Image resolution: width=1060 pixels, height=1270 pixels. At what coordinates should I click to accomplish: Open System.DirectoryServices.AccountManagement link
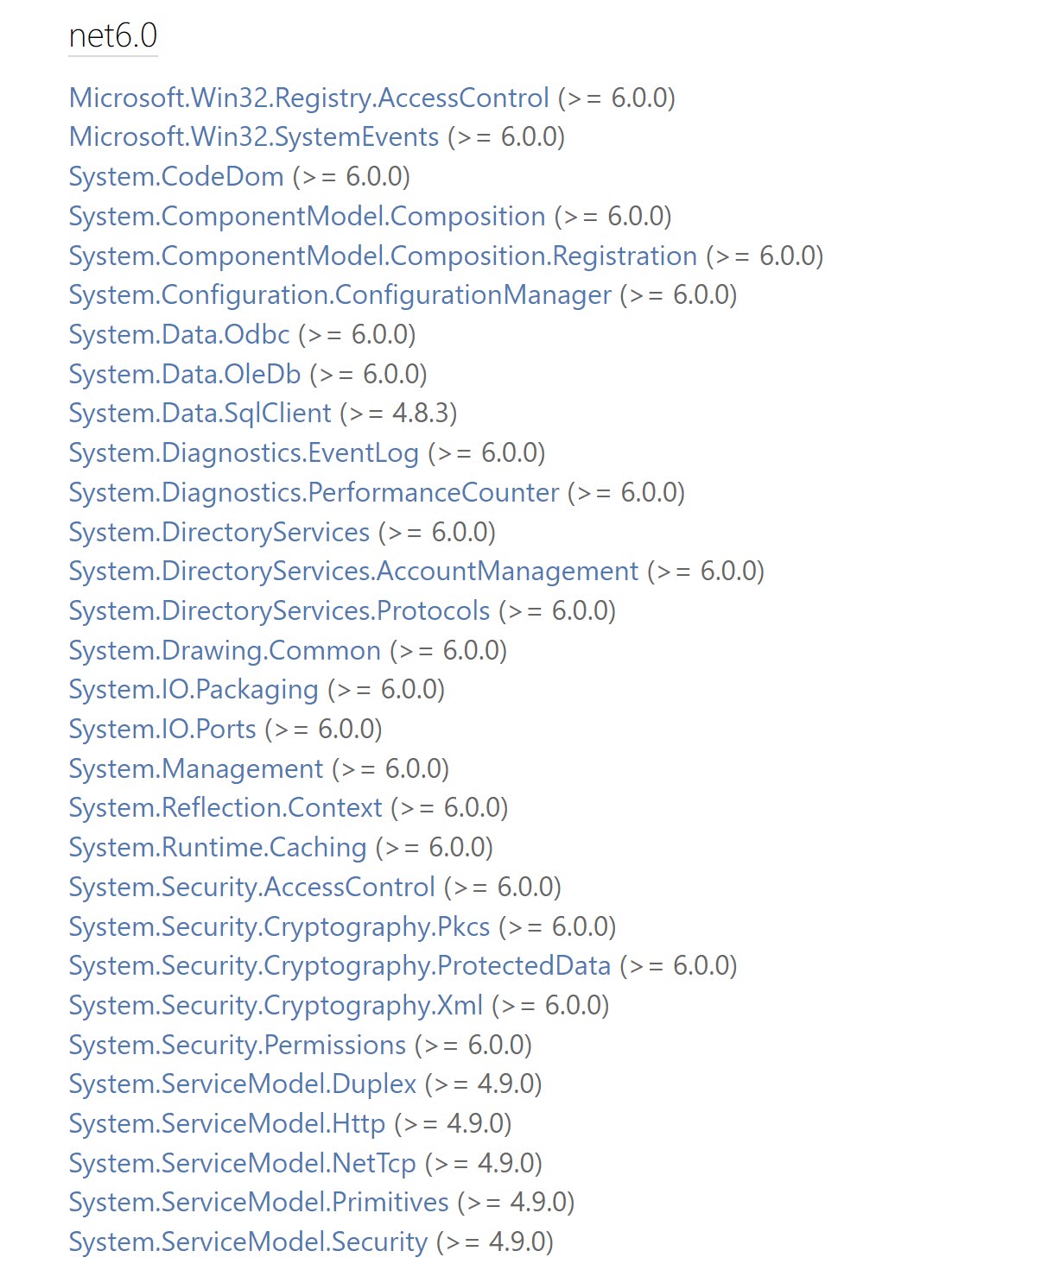353,572
